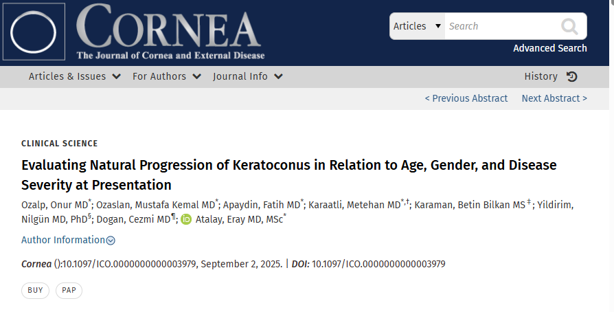Click the Cornea journal circle logo

(x=34, y=33)
